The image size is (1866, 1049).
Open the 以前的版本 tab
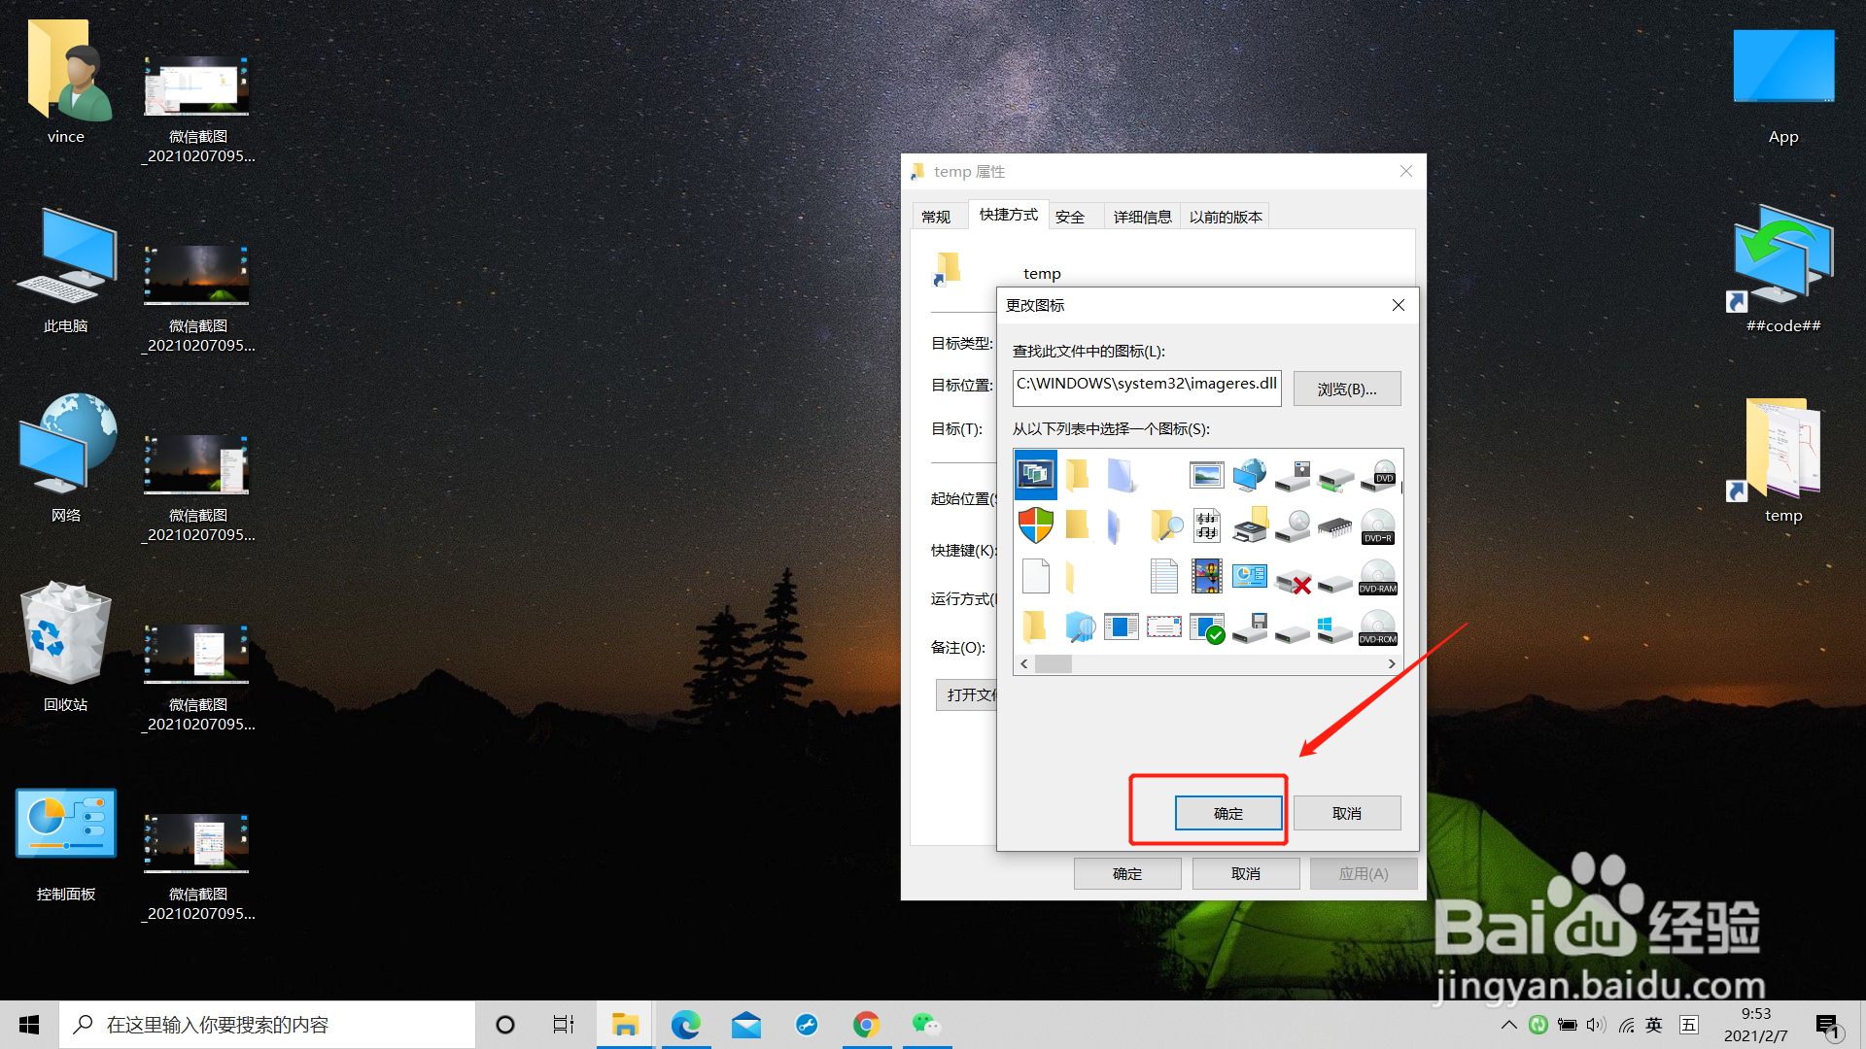click(1225, 217)
